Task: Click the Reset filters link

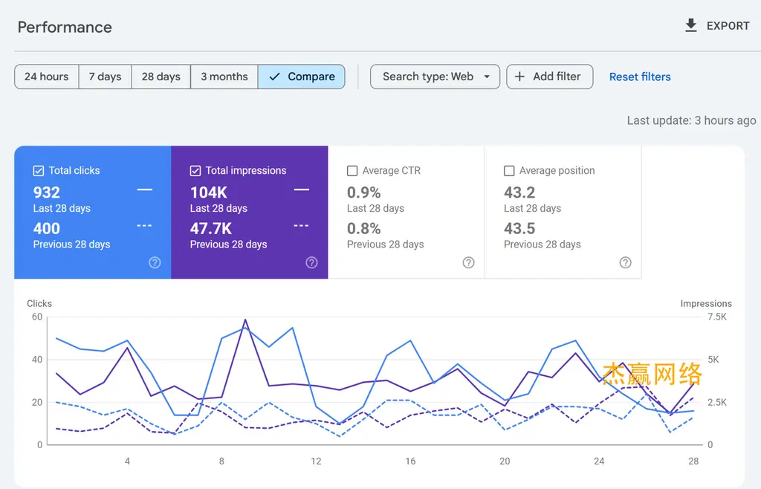Action: (640, 77)
